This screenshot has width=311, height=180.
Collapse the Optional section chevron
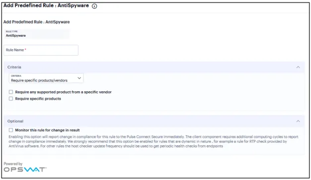click(298, 121)
